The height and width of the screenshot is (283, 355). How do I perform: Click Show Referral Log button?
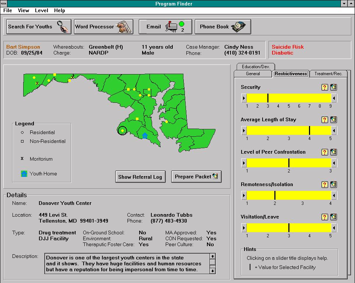(140, 177)
